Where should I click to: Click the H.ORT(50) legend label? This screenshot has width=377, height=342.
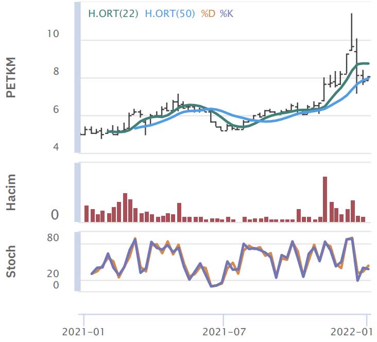170,13
